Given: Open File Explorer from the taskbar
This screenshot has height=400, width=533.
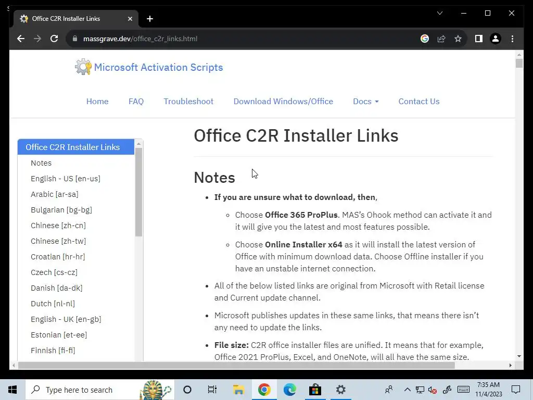Looking at the screenshot, I should tap(238, 390).
